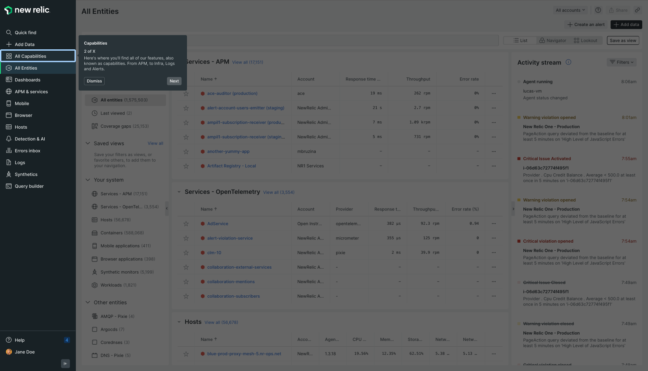Collapse the Hosts group

click(179, 322)
